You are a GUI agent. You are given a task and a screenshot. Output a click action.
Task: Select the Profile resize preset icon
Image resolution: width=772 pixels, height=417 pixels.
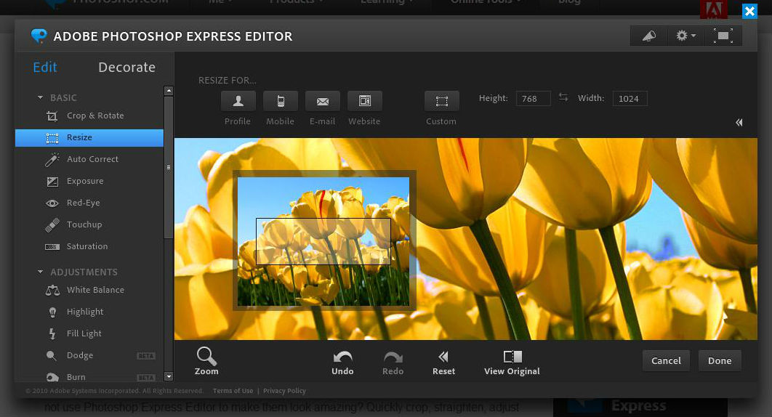(x=238, y=101)
